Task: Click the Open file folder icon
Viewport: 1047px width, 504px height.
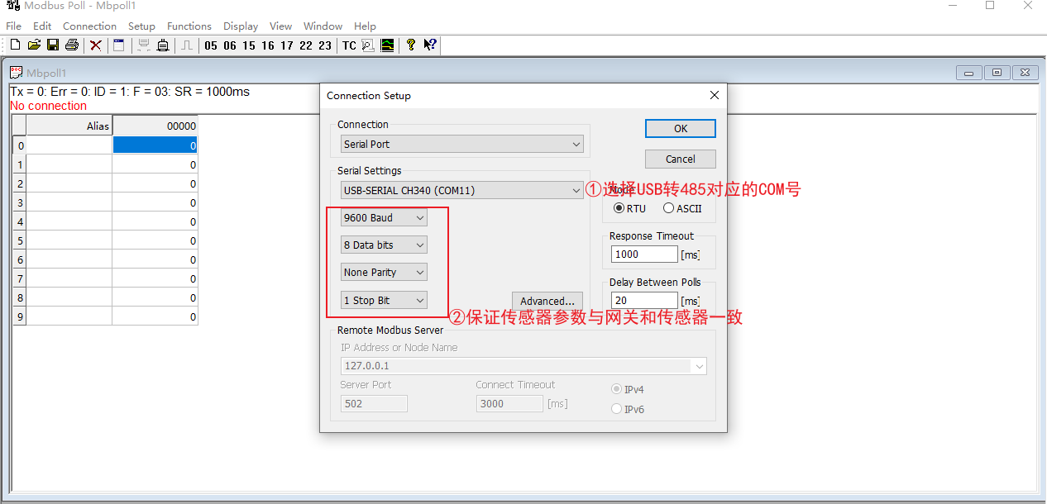Action: click(x=34, y=45)
